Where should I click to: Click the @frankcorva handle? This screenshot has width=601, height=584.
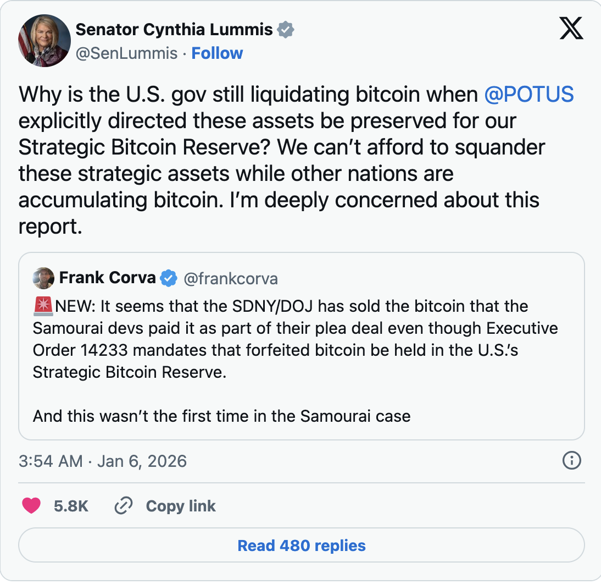[x=230, y=279]
